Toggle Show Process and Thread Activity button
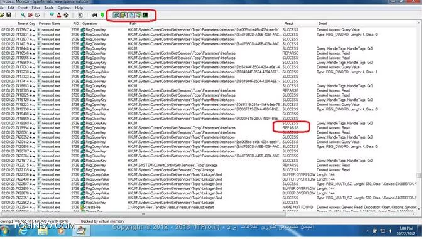426x239 pixels. pos(138,15)
